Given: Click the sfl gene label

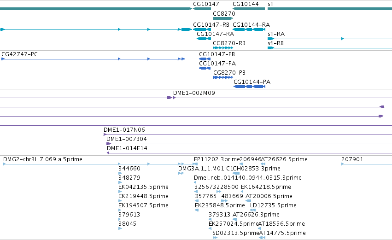Looking at the screenshot, I should pos(270,4).
